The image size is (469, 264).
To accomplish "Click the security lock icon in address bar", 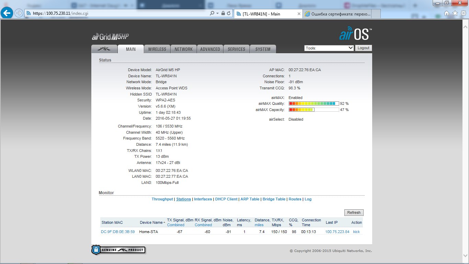I will point(223,13).
